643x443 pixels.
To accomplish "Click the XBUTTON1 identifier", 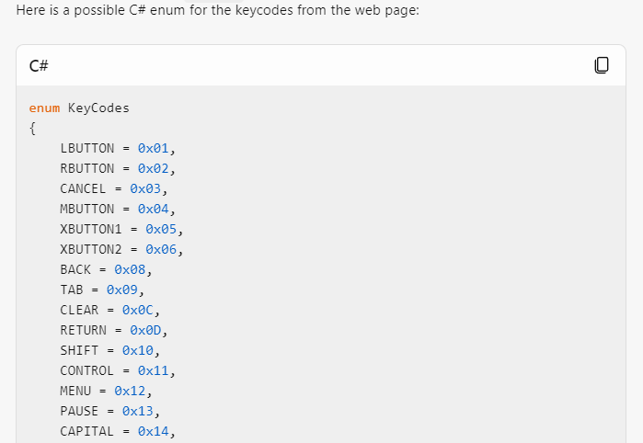I will coord(91,229).
